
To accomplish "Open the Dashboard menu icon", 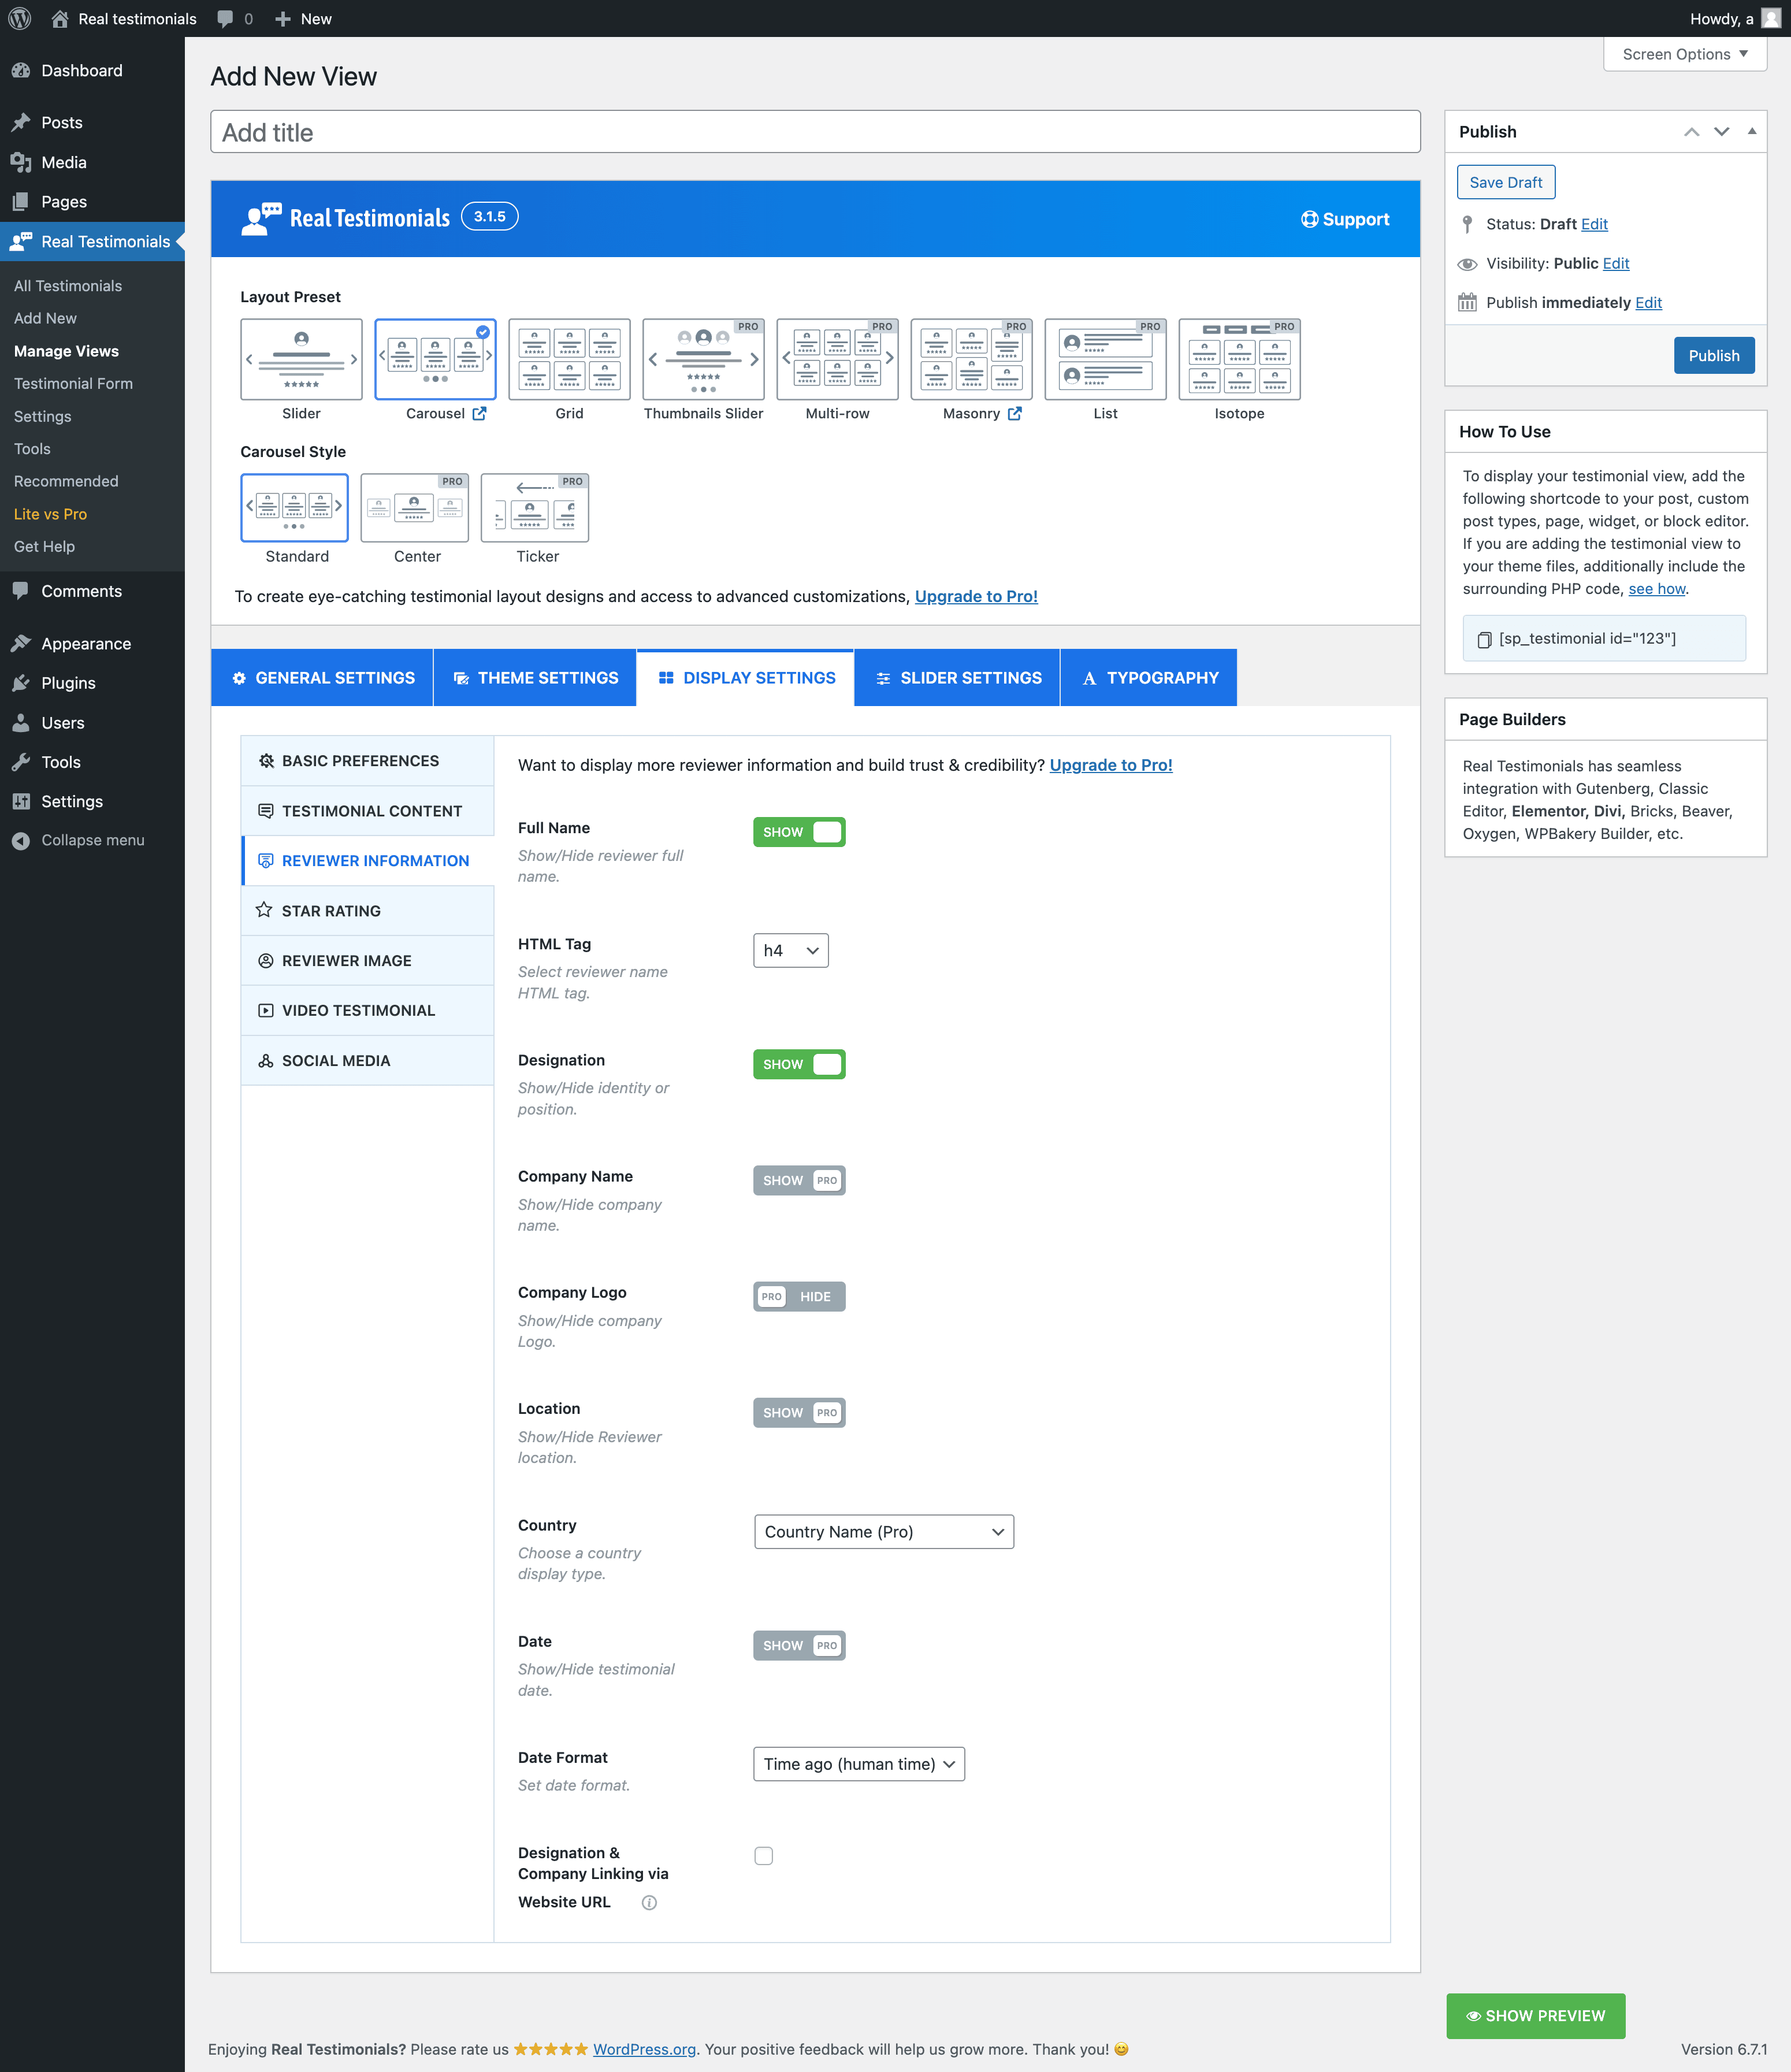I will pyautogui.click(x=21, y=70).
